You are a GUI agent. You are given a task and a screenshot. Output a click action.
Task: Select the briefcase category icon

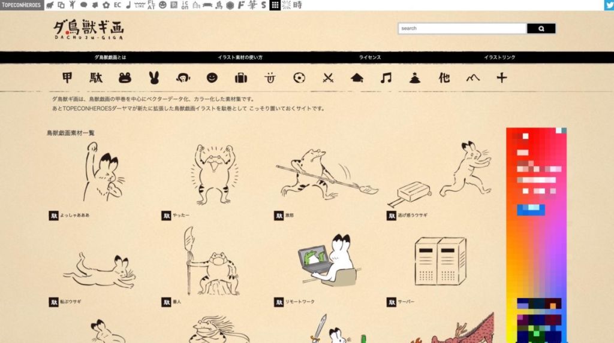(241, 78)
